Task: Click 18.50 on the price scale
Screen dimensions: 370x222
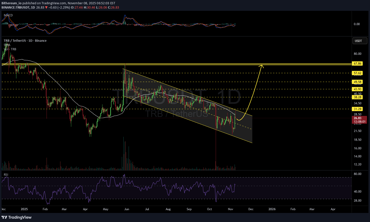Action: [x=357, y=140]
